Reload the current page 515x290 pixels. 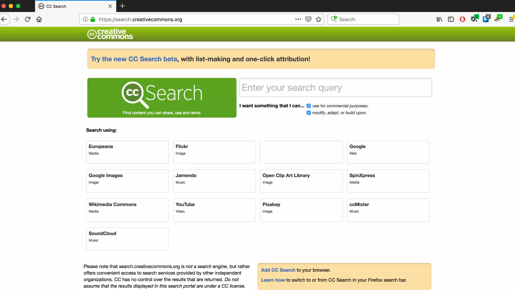[x=28, y=19]
